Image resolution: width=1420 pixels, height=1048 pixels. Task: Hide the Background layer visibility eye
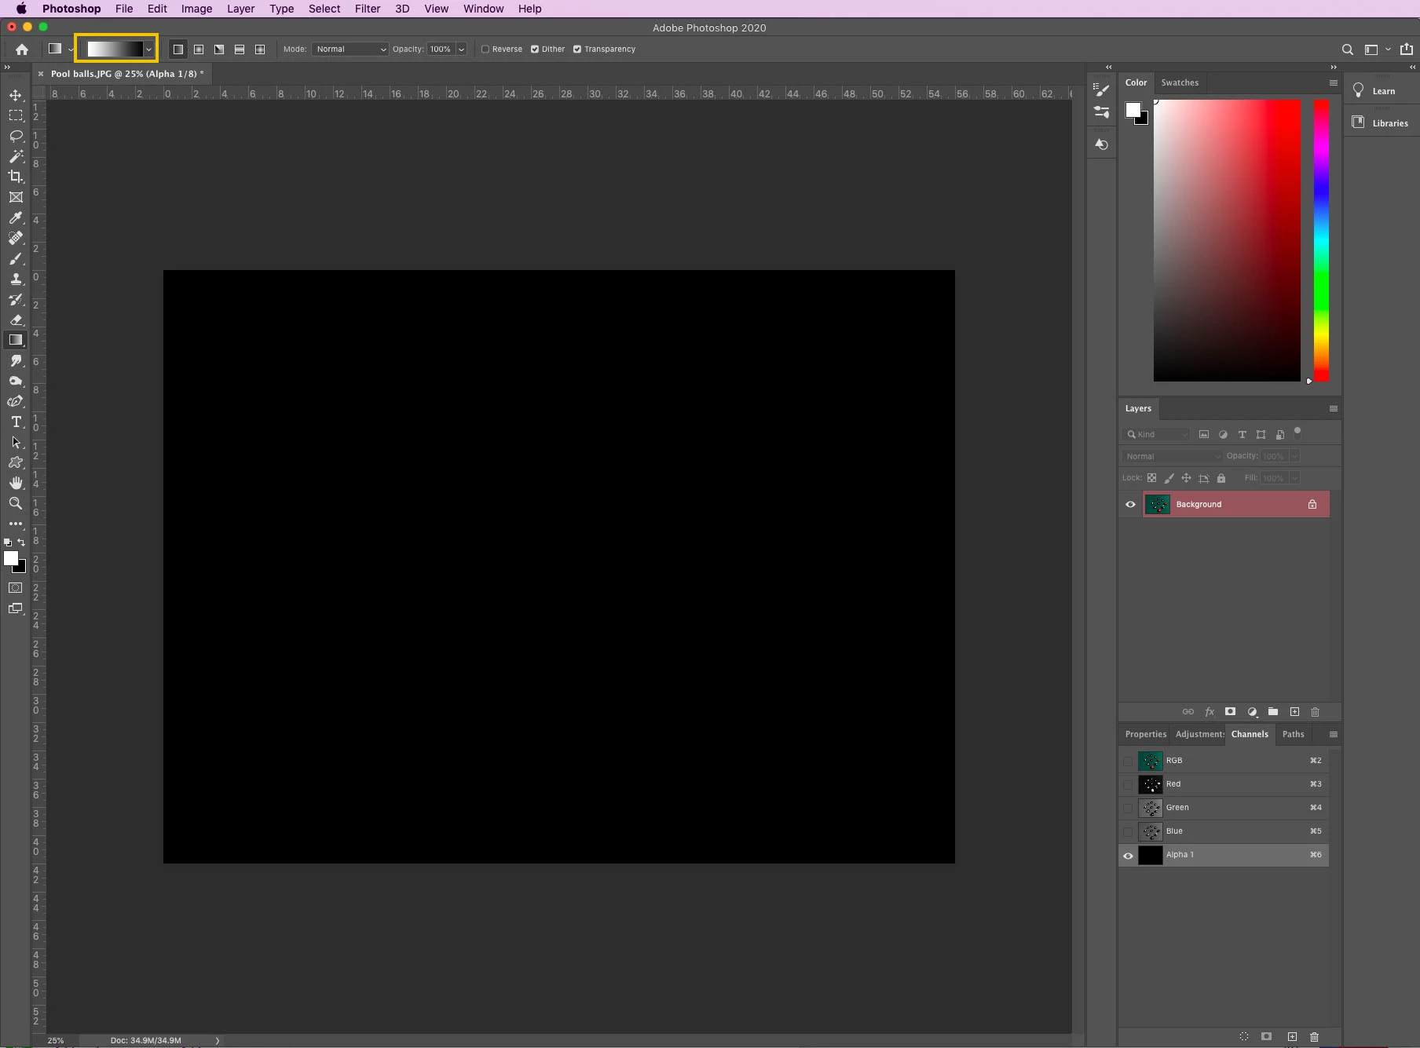(1130, 505)
